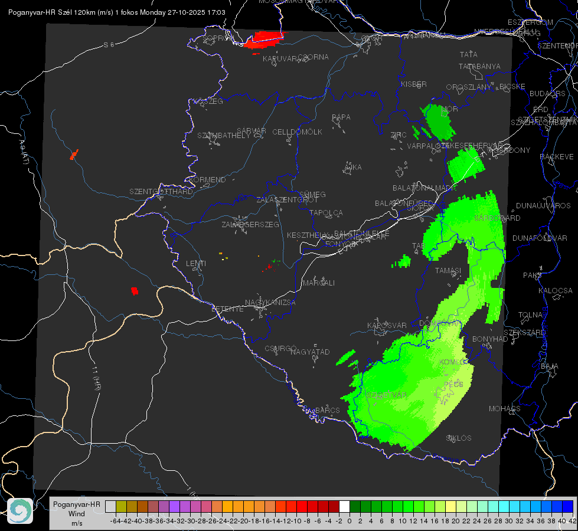Click the 'Poganyvar-HR Wind m/s' legend label
This screenshot has height=531, width=578.
(x=77, y=514)
